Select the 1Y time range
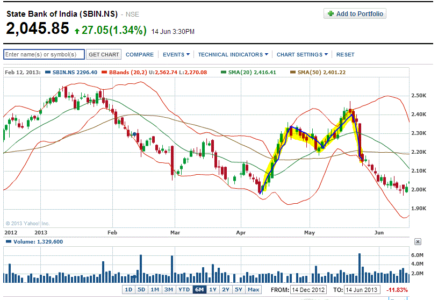438x300 pixels. coord(213,290)
